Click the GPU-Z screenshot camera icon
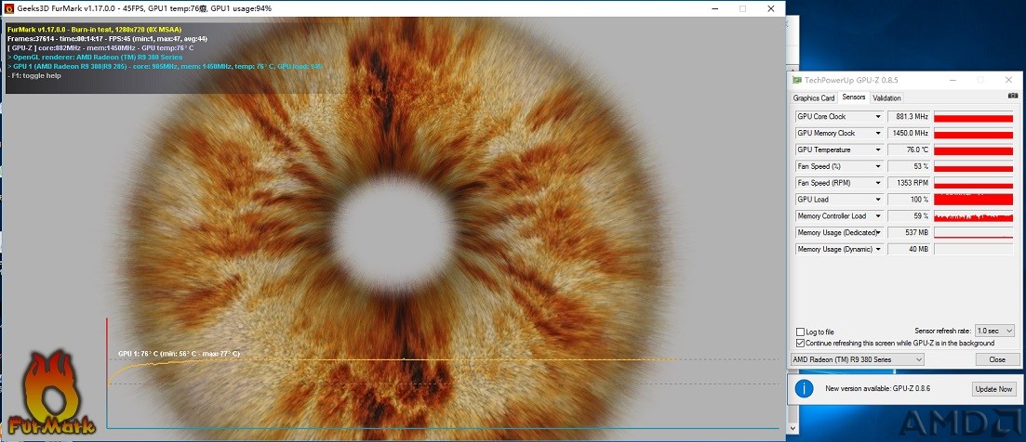Viewport: 1026px width, 442px height. tap(1013, 96)
